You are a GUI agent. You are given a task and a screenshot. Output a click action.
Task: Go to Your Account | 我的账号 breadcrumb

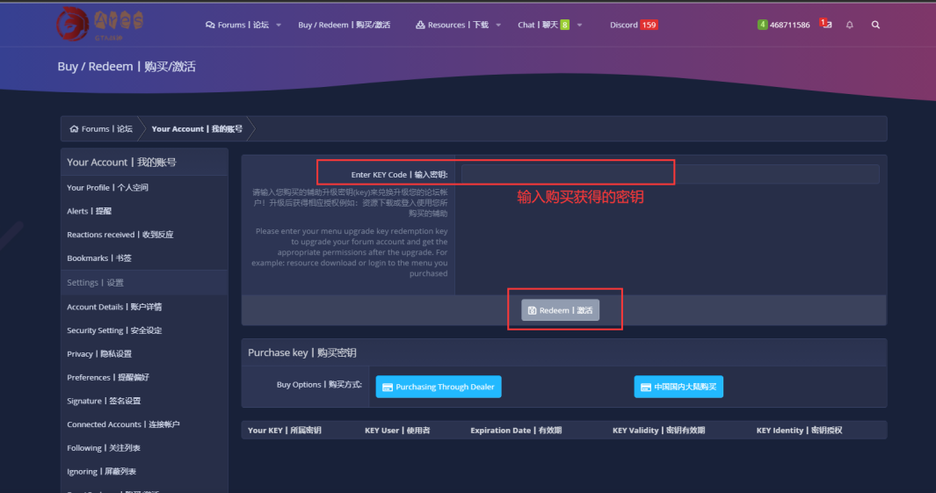pyautogui.click(x=197, y=129)
